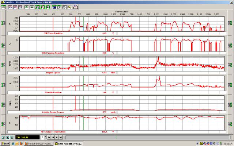The width and height of the screenshot is (234, 146).
Task: Step back one frame button
Action: coord(53,137)
